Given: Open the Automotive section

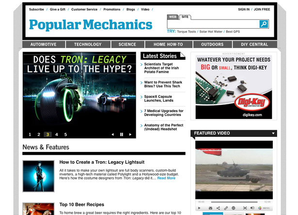Looking at the screenshot, I should click(44, 44).
